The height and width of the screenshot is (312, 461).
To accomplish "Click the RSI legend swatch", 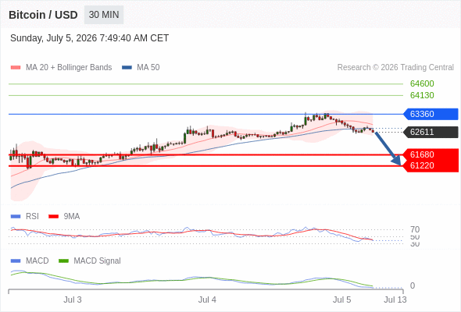I will click(x=16, y=217).
